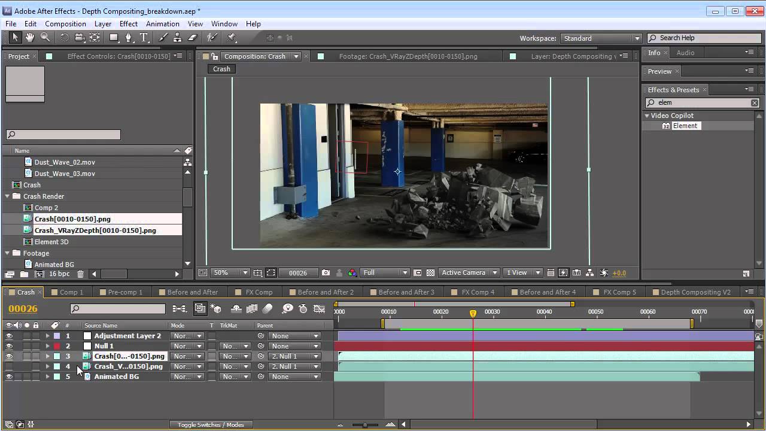
Task: Select the Rectangle shape tool
Action: [x=114, y=38]
